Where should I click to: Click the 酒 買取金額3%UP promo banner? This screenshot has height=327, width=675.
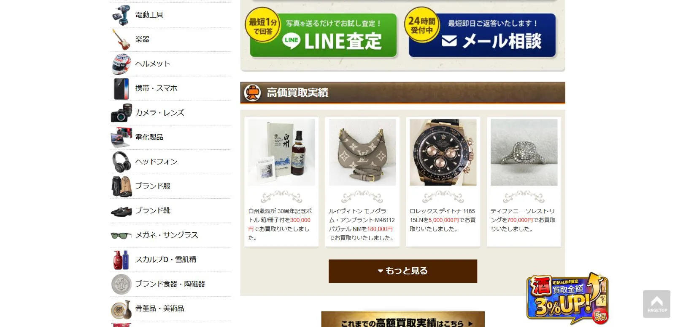point(568,298)
